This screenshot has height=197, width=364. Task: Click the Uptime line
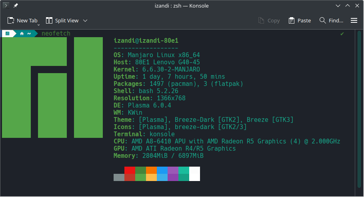click(x=169, y=77)
